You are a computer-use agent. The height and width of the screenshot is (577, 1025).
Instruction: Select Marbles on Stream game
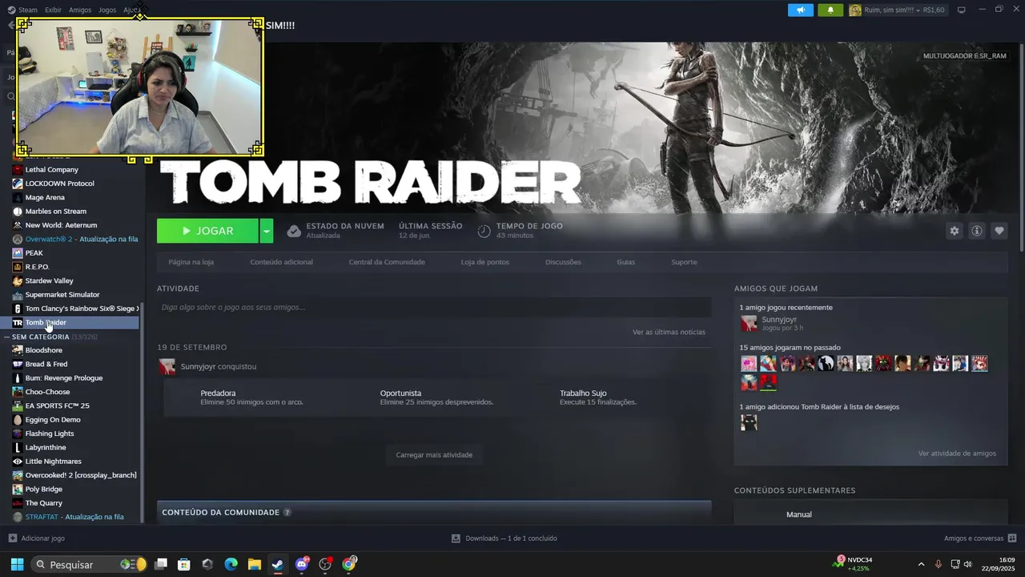55,212
